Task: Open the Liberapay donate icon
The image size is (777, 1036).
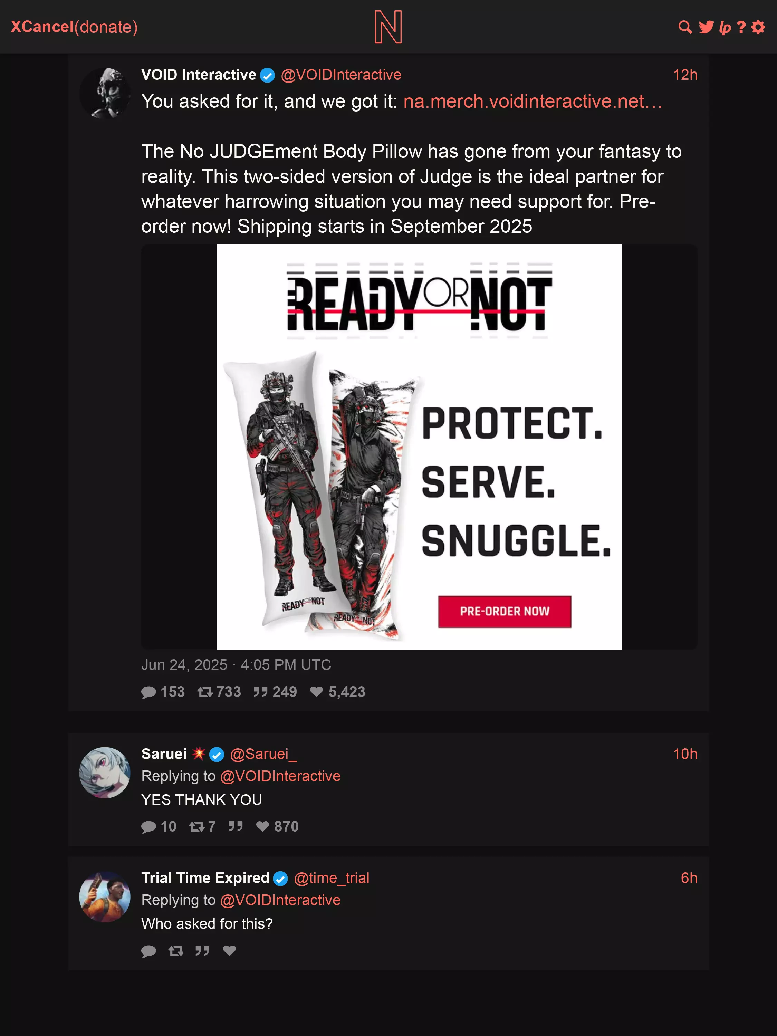Action: 725,28
